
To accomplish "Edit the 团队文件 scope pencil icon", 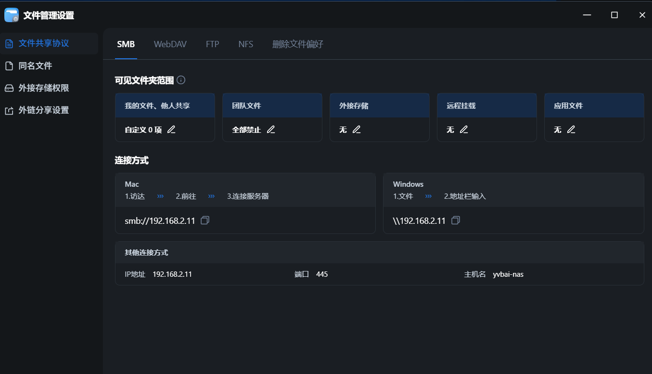I will click(271, 129).
